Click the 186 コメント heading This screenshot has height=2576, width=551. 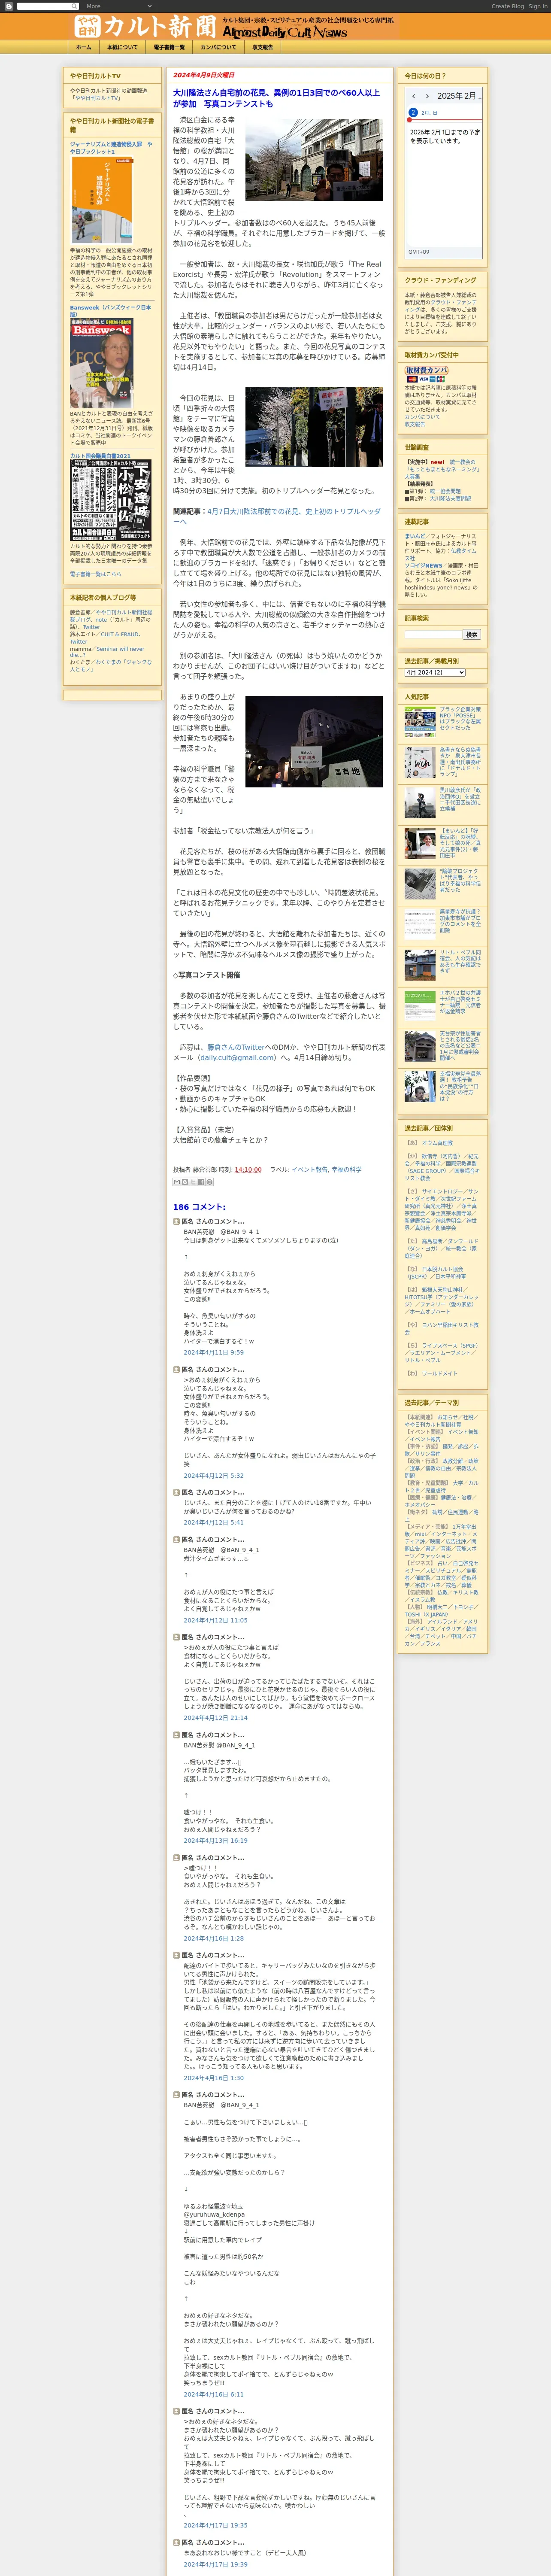coord(199,1207)
